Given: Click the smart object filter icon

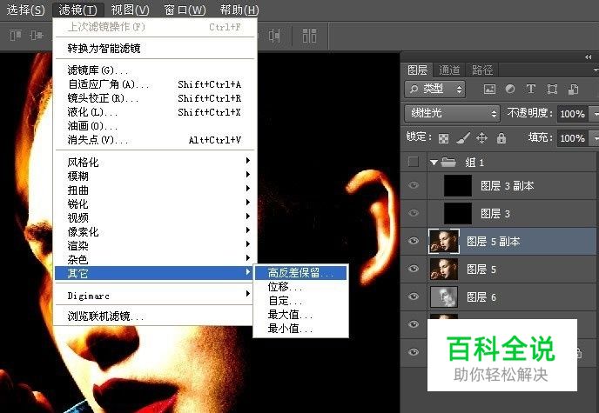Looking at the screenshot, I should (573, 90).
